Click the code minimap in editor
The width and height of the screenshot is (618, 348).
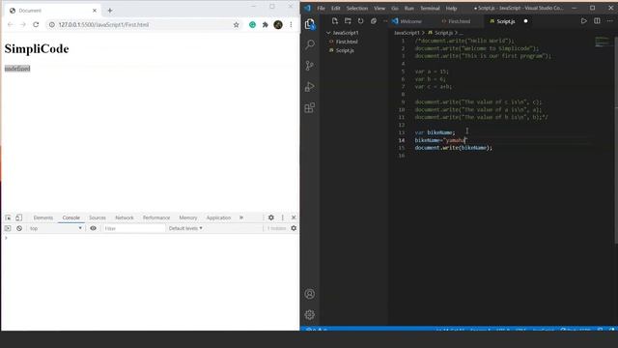[602, 42]
